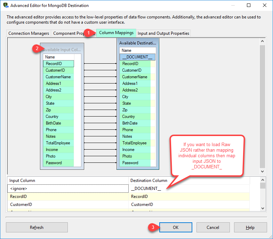The width and height of the screenshot is (273, 239).
Task: Open Help for the editor
Action: pyautogui.click(x=250, y=227)
